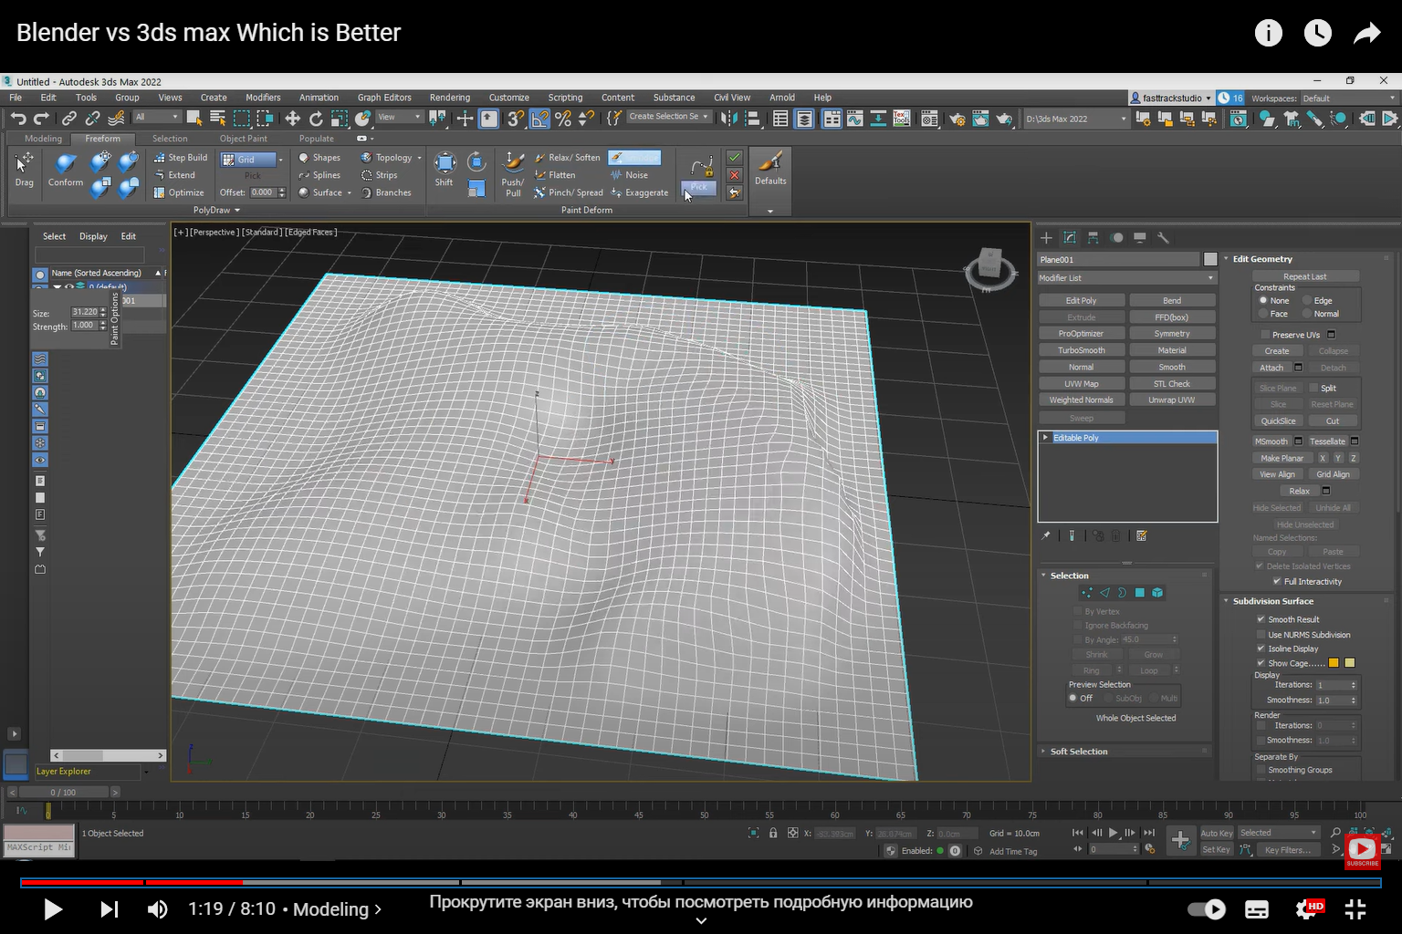Switch to the Freeform ribbon tab
Image resolution: width=1402 pixels, height=934 pixels.
click(x=103, y=139)
